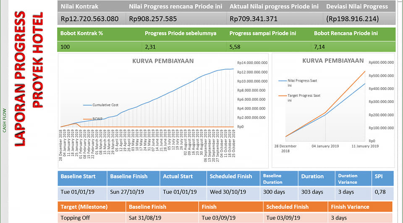Click the Sat 31/08/19 baseline finish date
The image size is (403, 223).
click(144, 218)
